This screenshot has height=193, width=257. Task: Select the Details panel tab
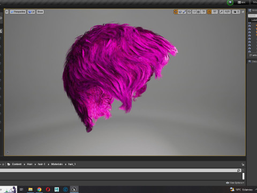[252, 62]
